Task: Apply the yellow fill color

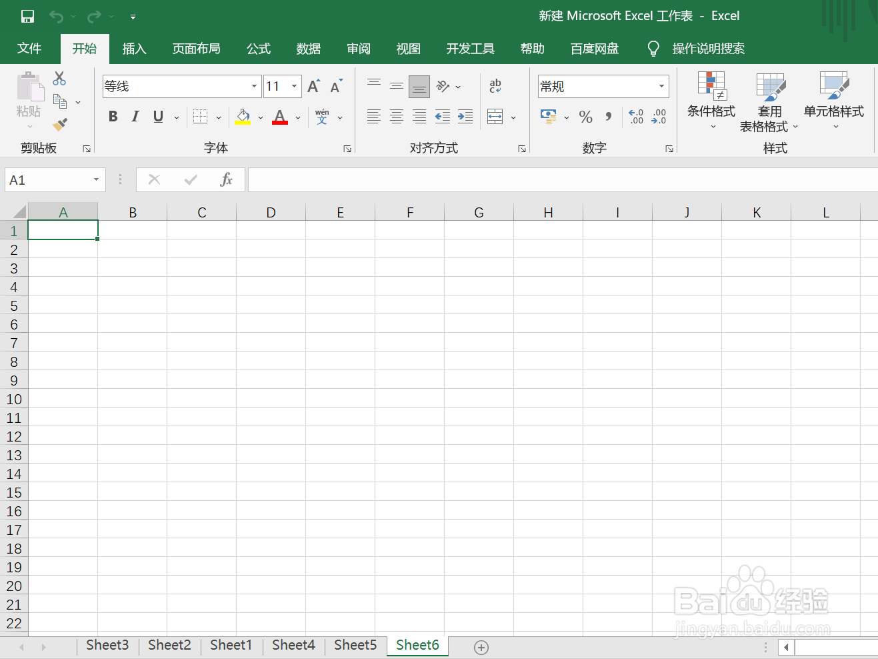Action: click(x=243, y=117)
